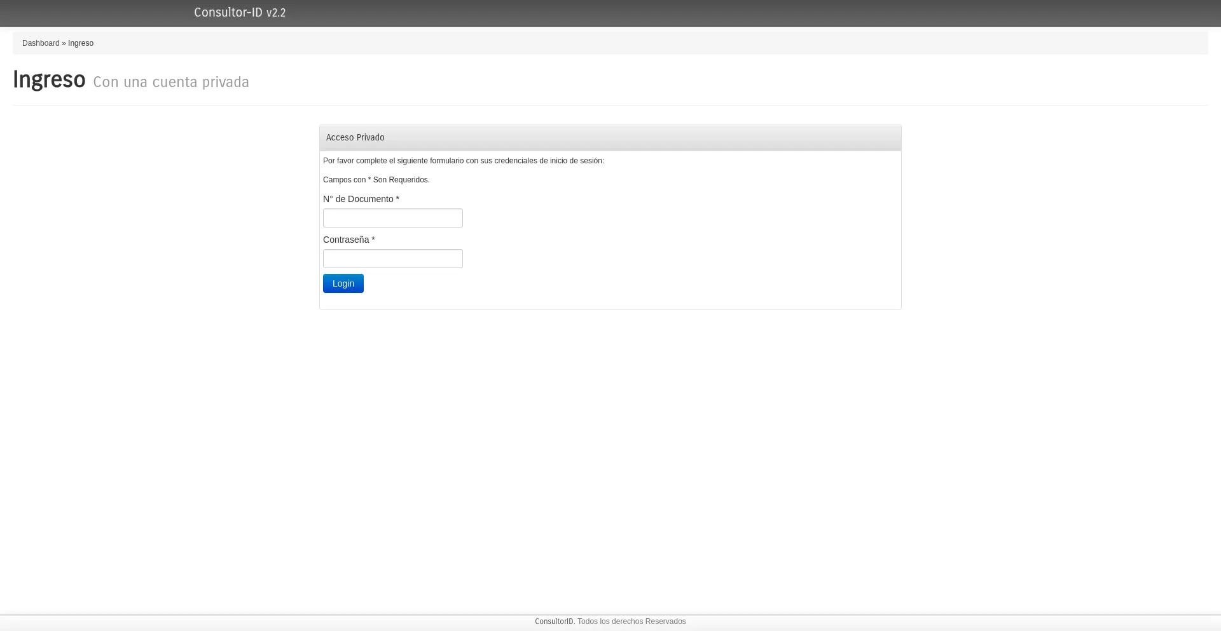
Task: Click the Consultor-ID v2.2 brand title
Action: point(240,13)
